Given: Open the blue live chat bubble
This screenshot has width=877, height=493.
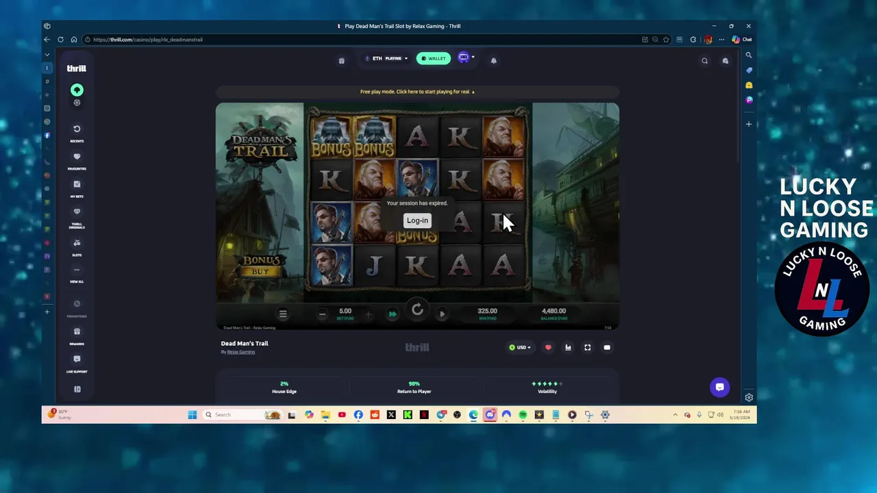Looking at the screenshot, I should tap(719, 387).
